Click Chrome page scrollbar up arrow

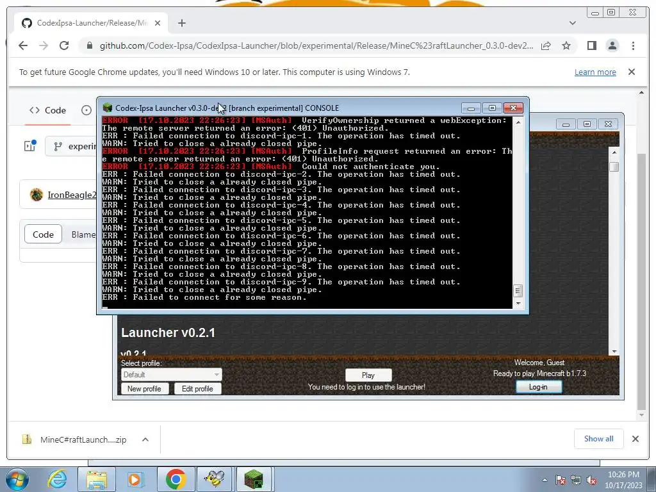[x=641, y=92]
